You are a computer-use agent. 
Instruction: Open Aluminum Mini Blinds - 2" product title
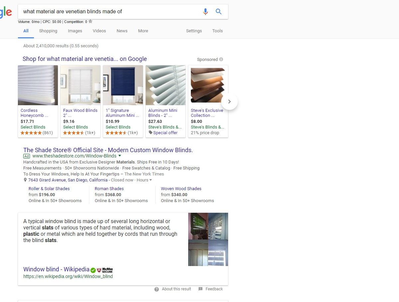pos(163,113)
